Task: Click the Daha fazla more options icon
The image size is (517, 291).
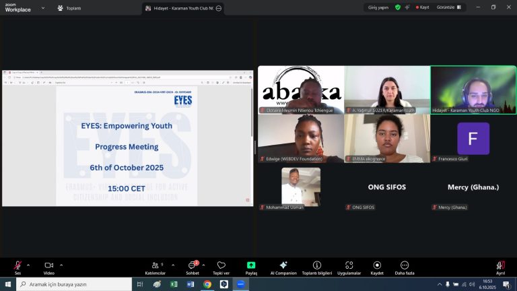Action: coord(405,266)
